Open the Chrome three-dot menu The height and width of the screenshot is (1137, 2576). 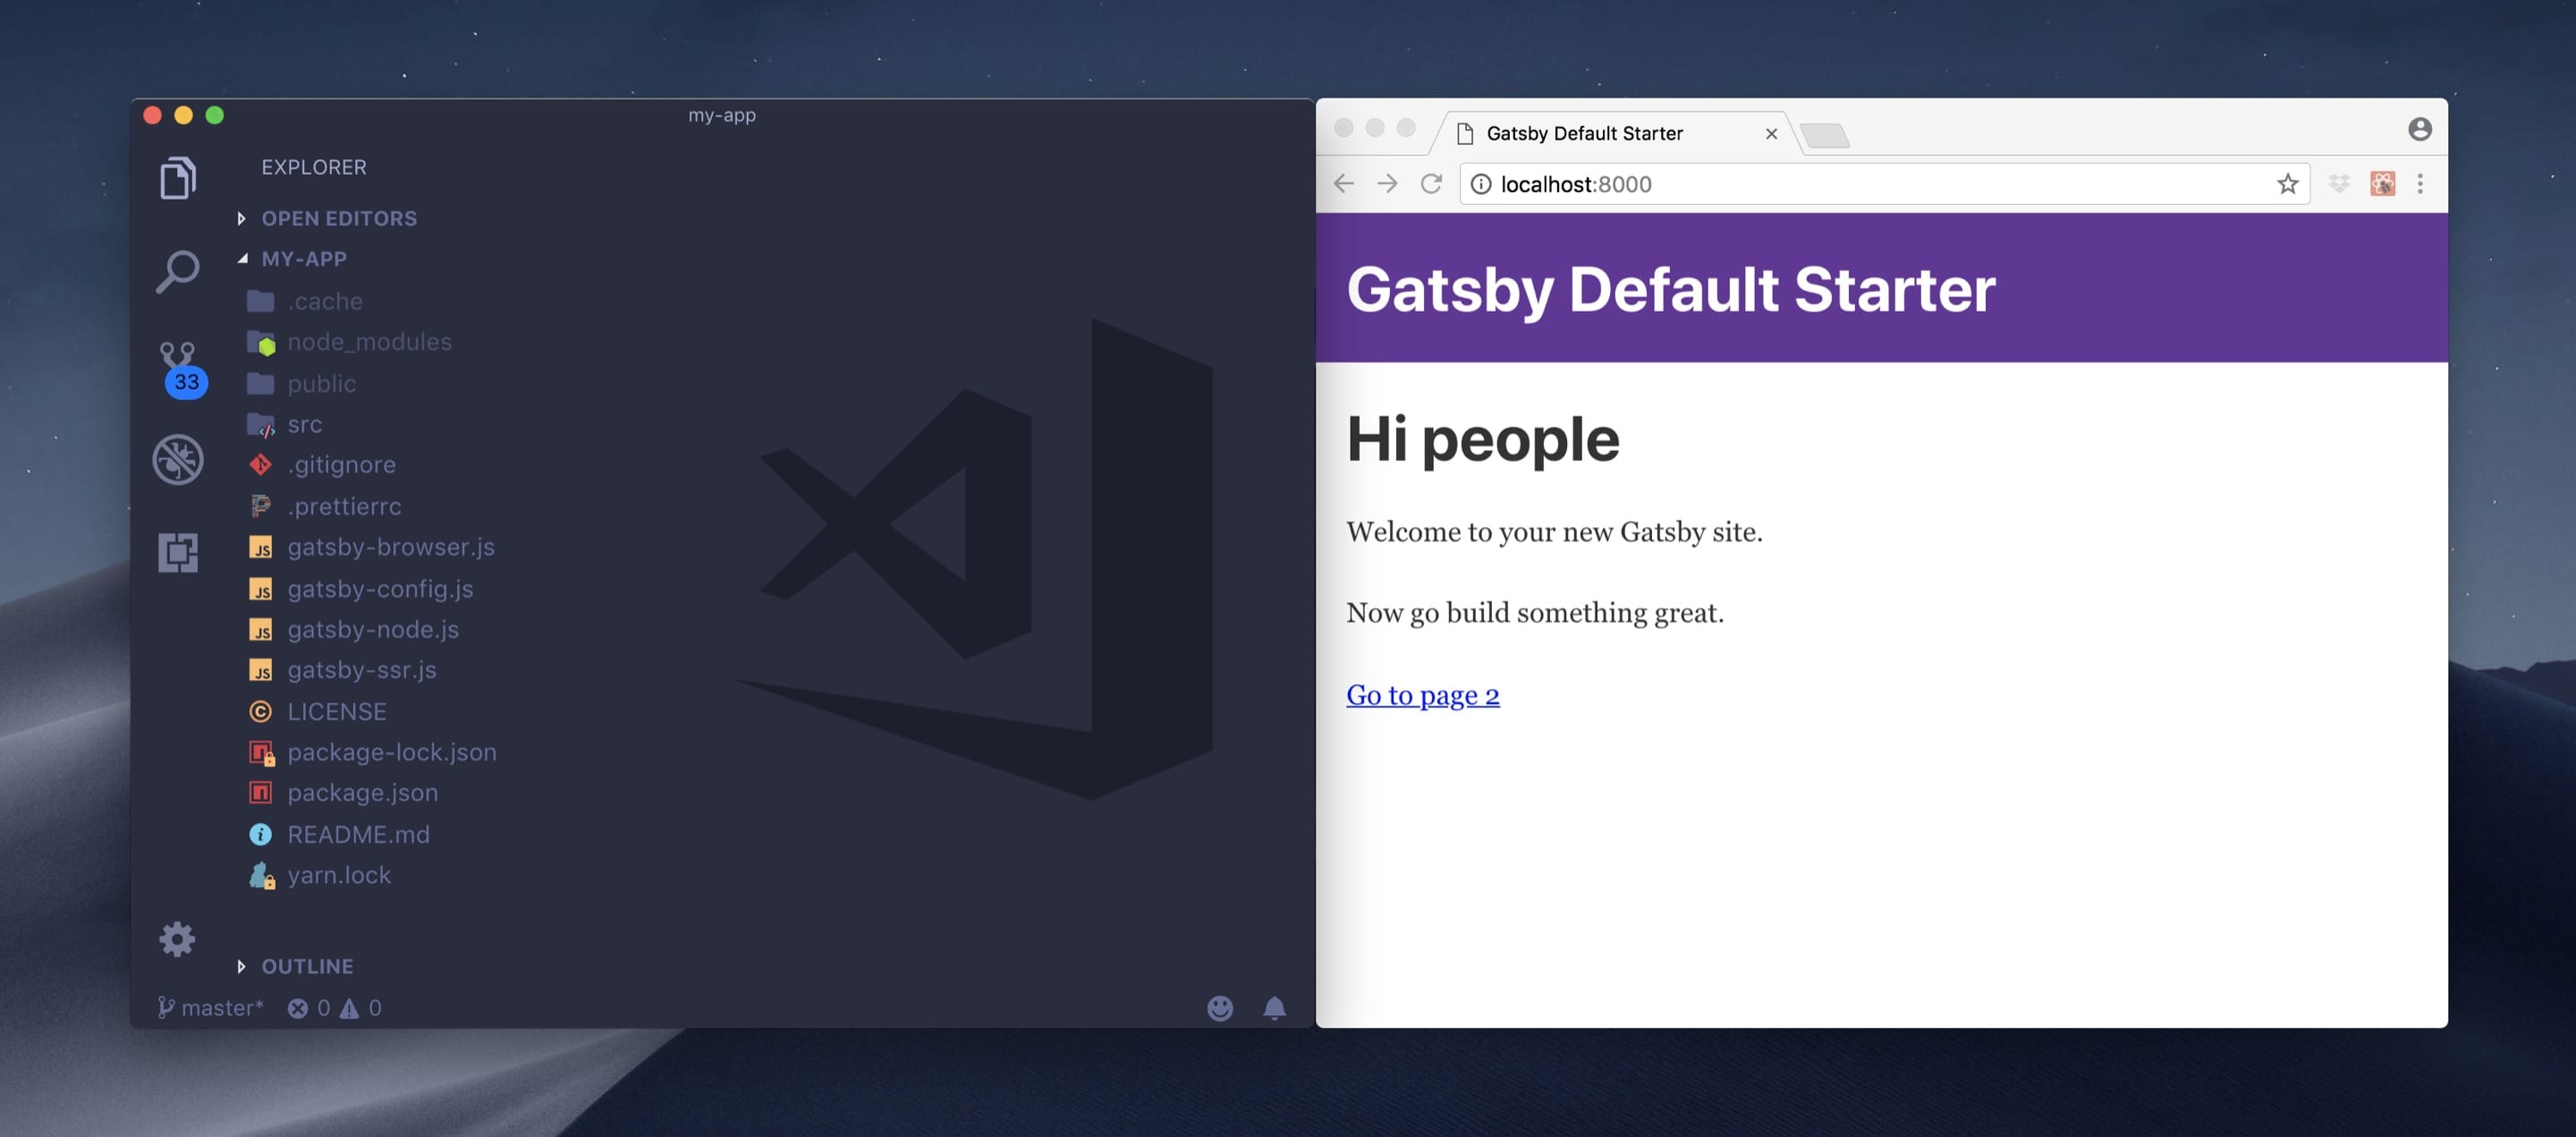(2419, 184)
